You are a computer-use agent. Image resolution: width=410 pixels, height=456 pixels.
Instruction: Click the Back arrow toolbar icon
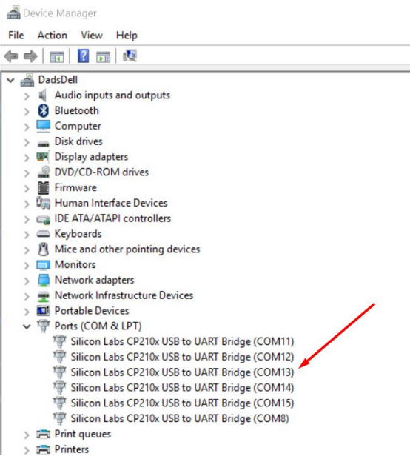pos(11,56)
